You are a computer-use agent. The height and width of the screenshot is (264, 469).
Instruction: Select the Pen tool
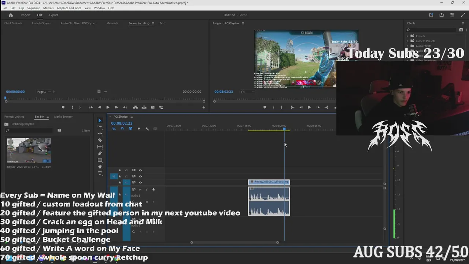click(100, 153)
